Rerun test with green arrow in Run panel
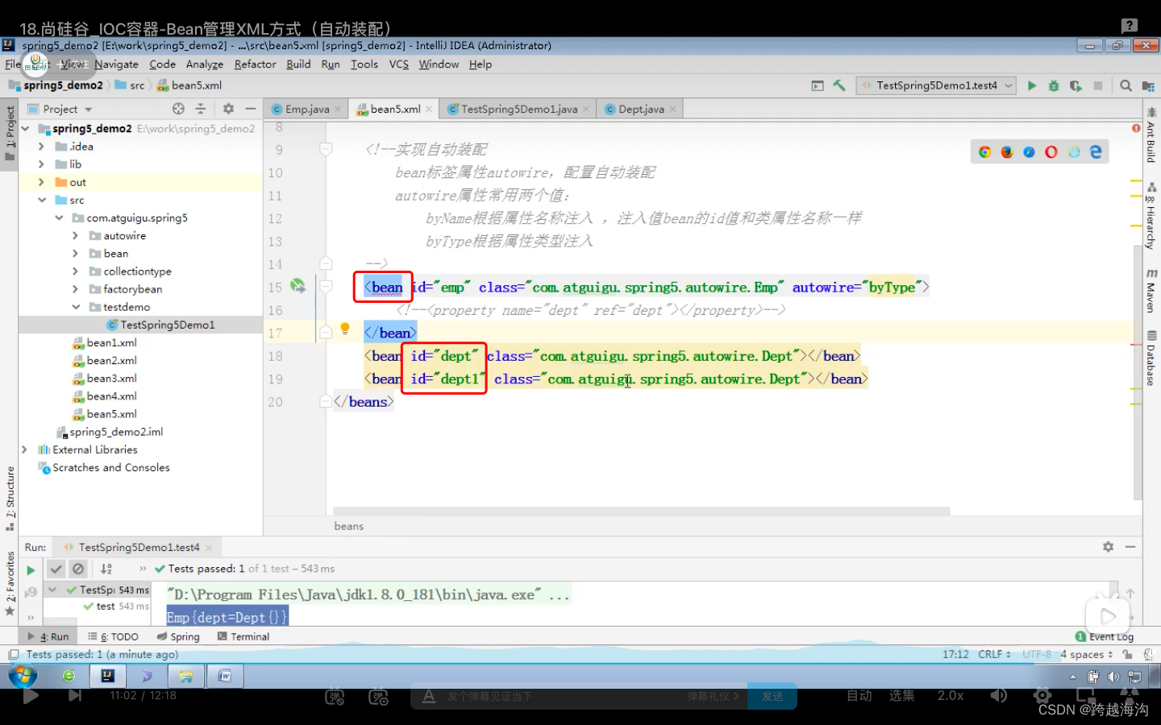The width and height of the screenshot is (1161, 725). (31, 570)
